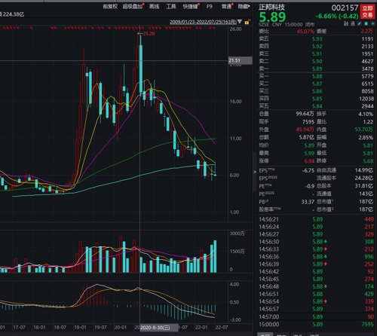Viewport: 377px width, 336px height.
Task: Click the 26.00 price axis label
Action: click(235, 29)
